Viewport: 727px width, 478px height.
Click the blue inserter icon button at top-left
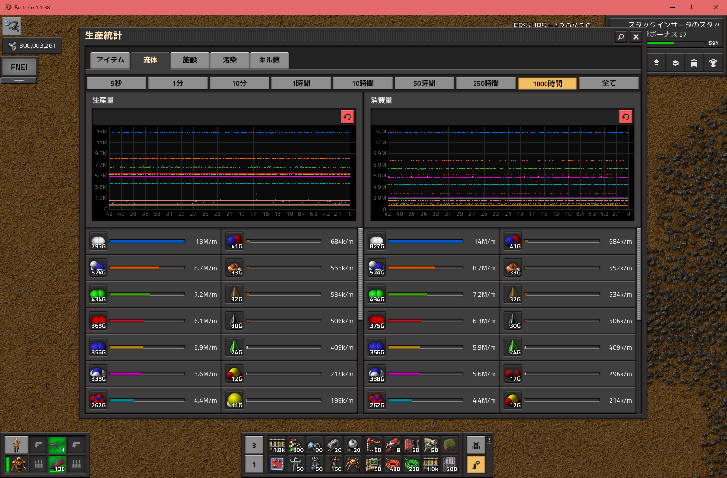click(12, 26)
